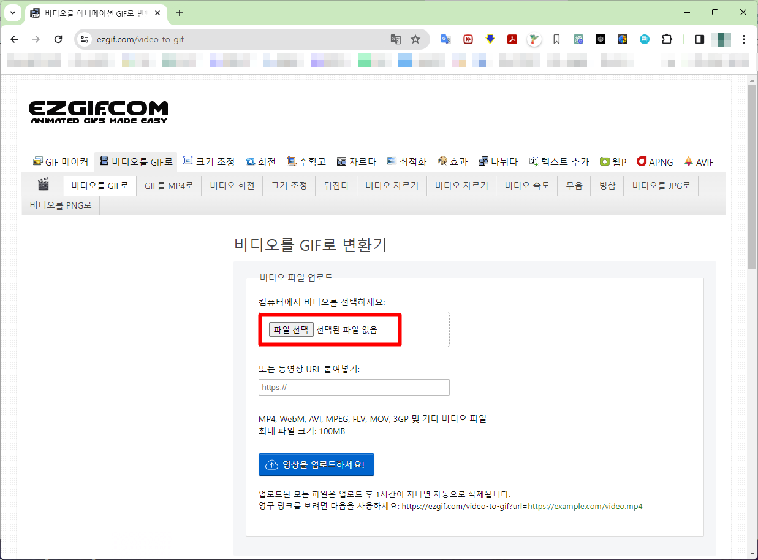Open the GIF 메이커 menu item
This screenshot has height=560, width=758.
(x=61, y=162)
